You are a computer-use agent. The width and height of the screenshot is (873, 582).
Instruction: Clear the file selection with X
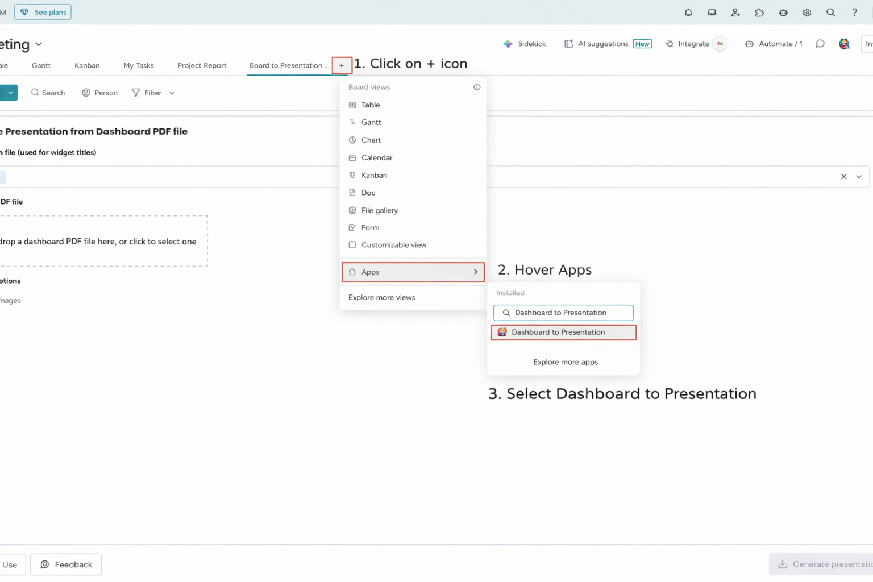[x=843, y=177]
